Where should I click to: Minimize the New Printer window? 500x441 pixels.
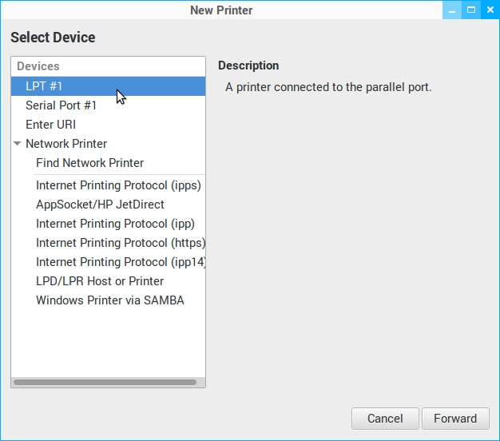point(453,10)
